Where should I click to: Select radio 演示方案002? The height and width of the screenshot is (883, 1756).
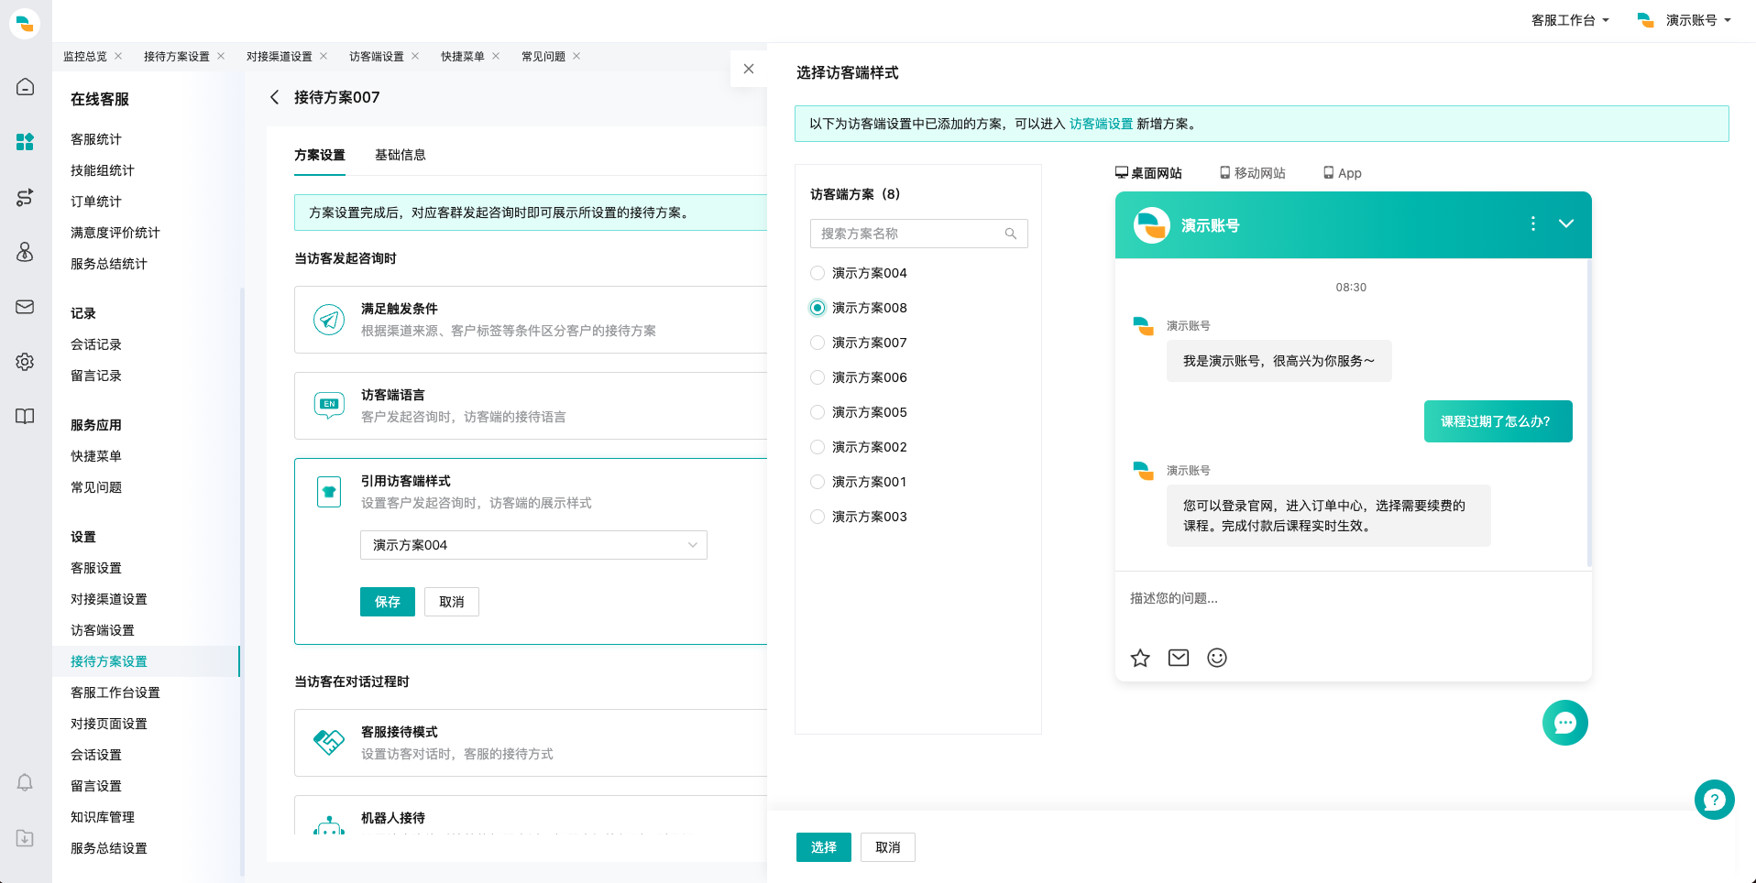(x=818, y=447)
